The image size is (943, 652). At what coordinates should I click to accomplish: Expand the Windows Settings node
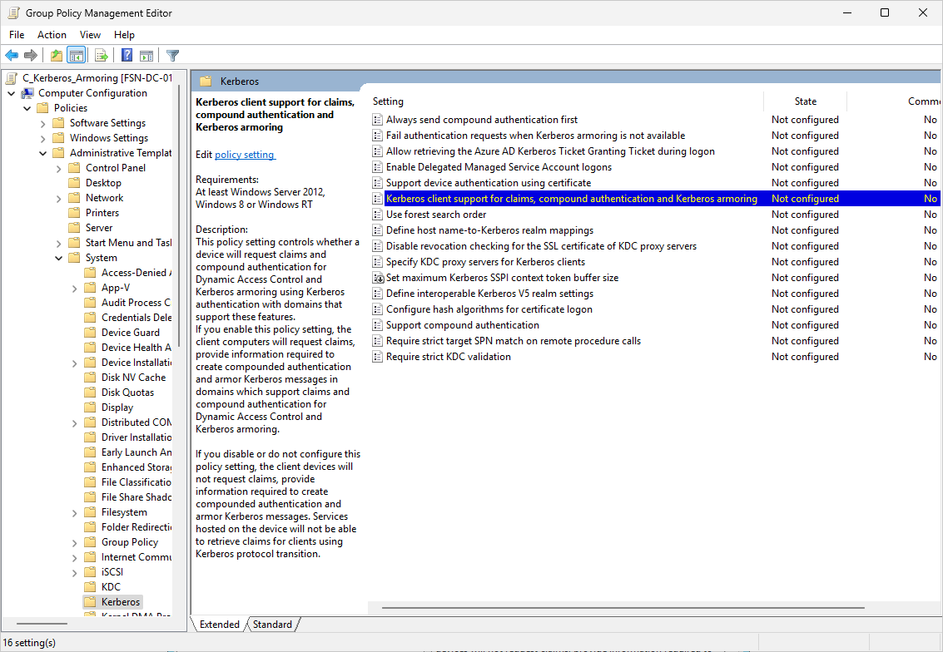point(42,138)
